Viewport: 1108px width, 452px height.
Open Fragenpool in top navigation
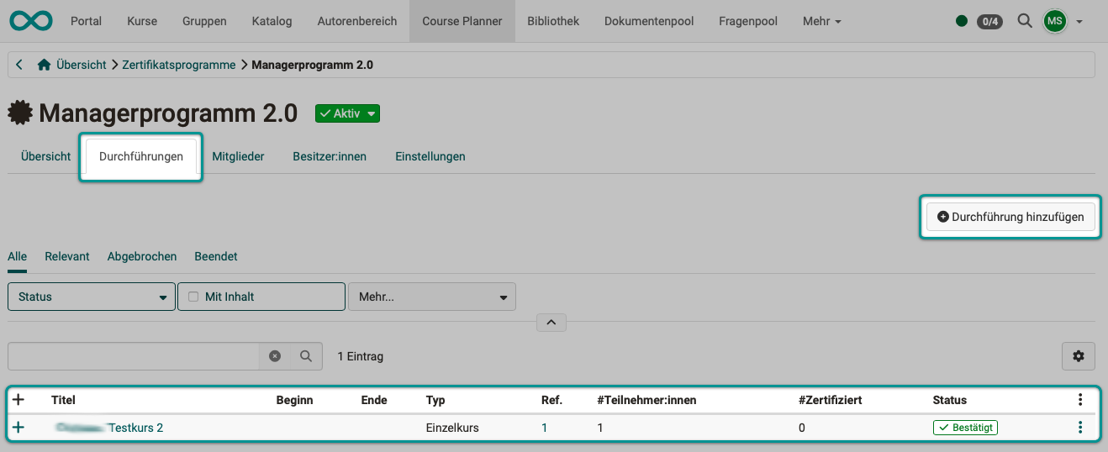[x=748, y=21]
